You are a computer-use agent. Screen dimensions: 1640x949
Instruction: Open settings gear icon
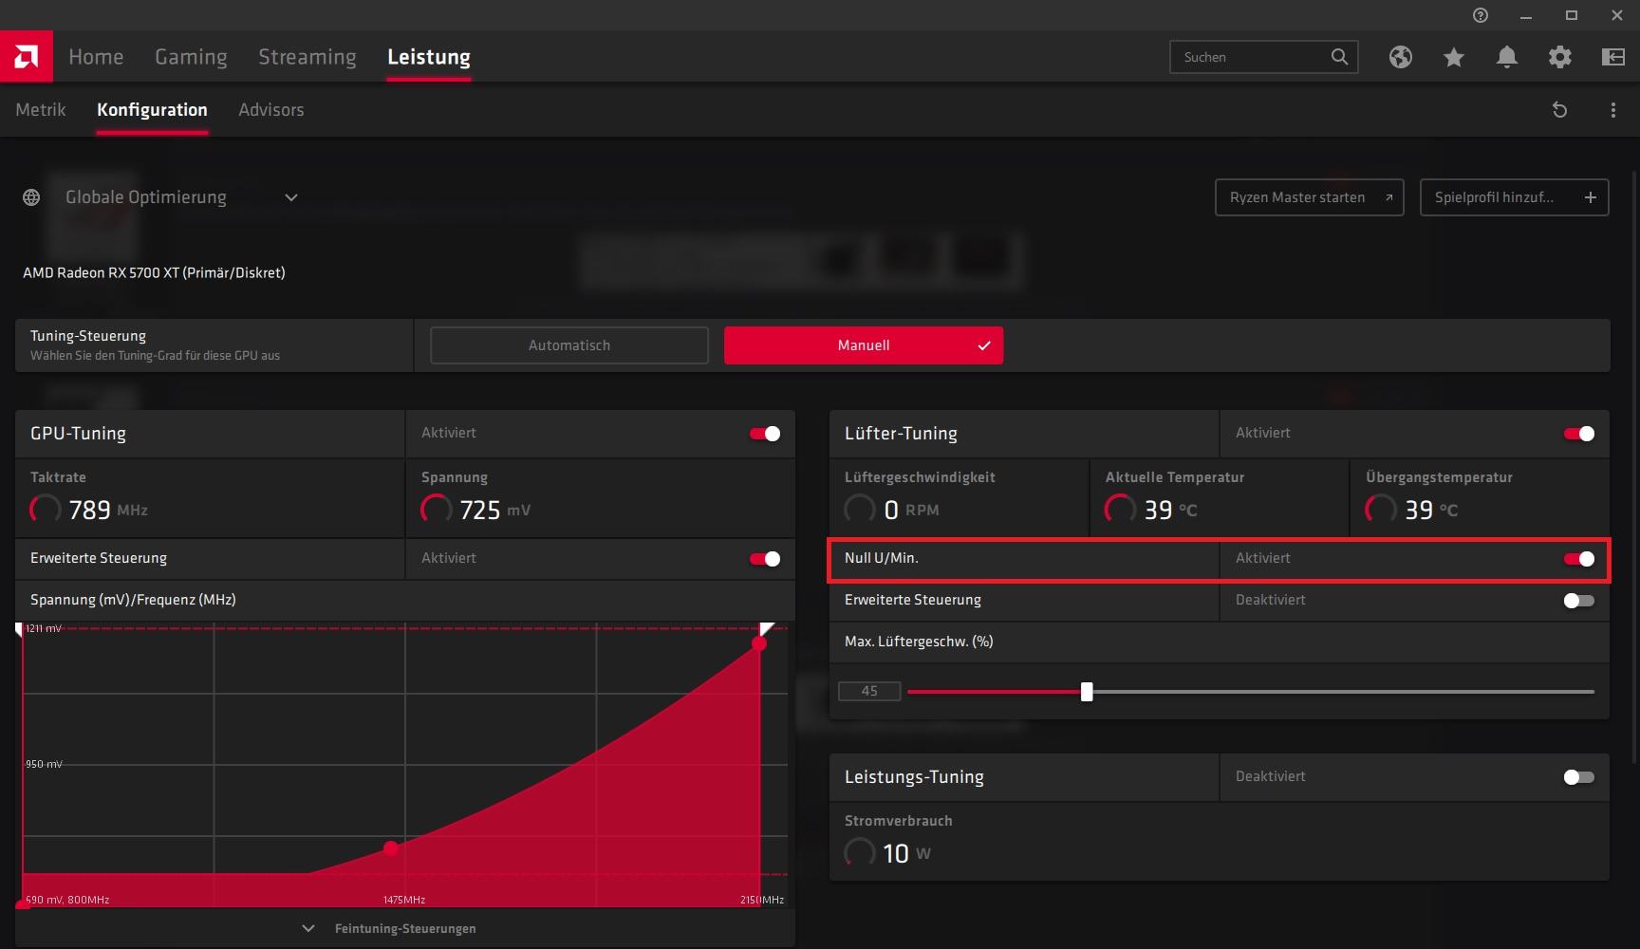point(1560,57)
